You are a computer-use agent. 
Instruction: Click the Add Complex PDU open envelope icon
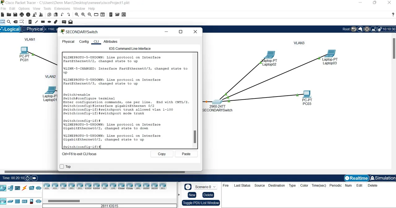coord(71,22)
